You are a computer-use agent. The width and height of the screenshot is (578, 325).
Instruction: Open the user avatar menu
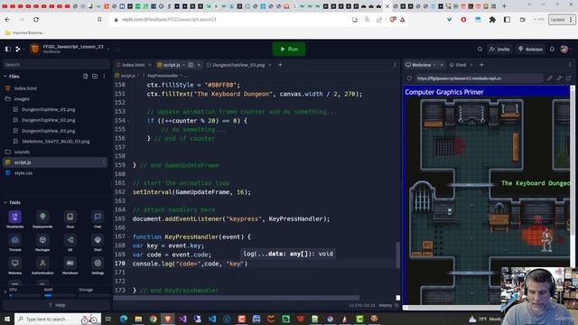pyautogui.click(x=564, y=49)
